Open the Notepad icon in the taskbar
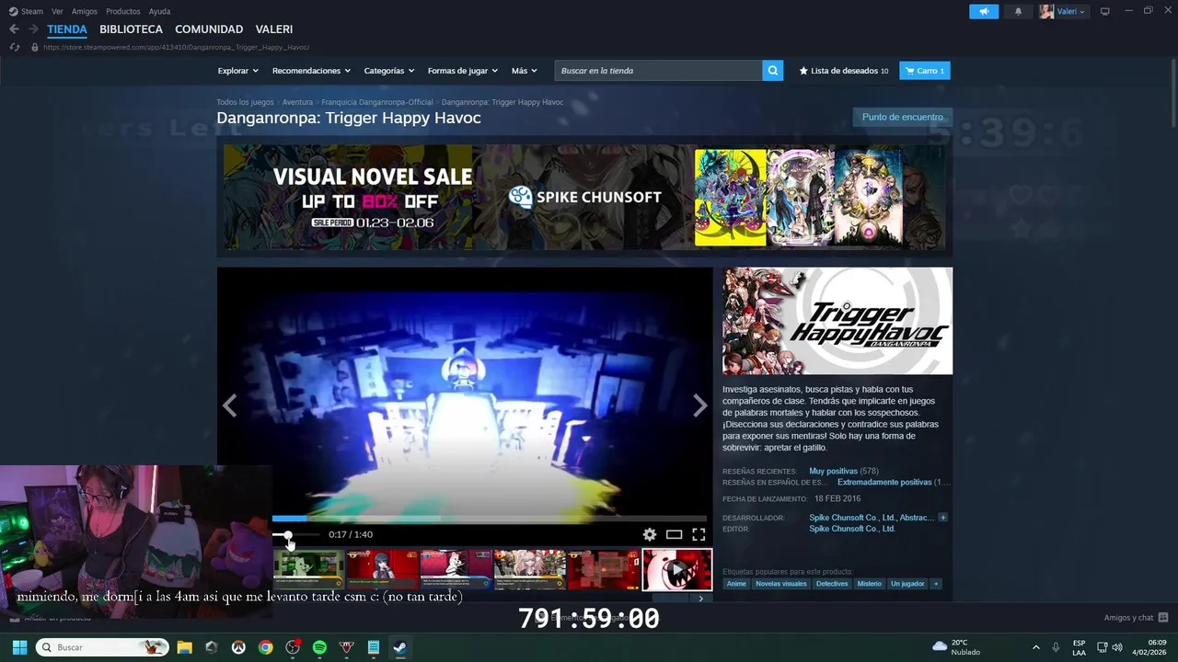Image resolution: width=1178 pixels, height=662 pixels. (x=374, y=647)
